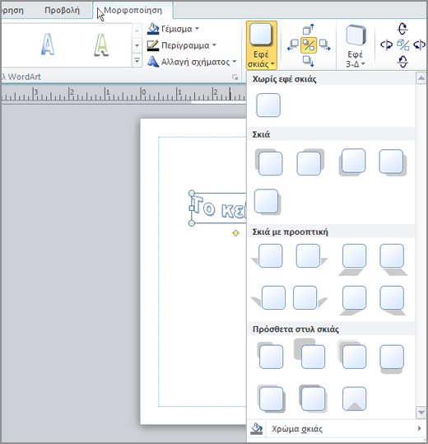Pick first style under Πρόσθετα στυλ σκιάς
The height and width of the screenshot is (444, 428).
(x=270, y=356)
